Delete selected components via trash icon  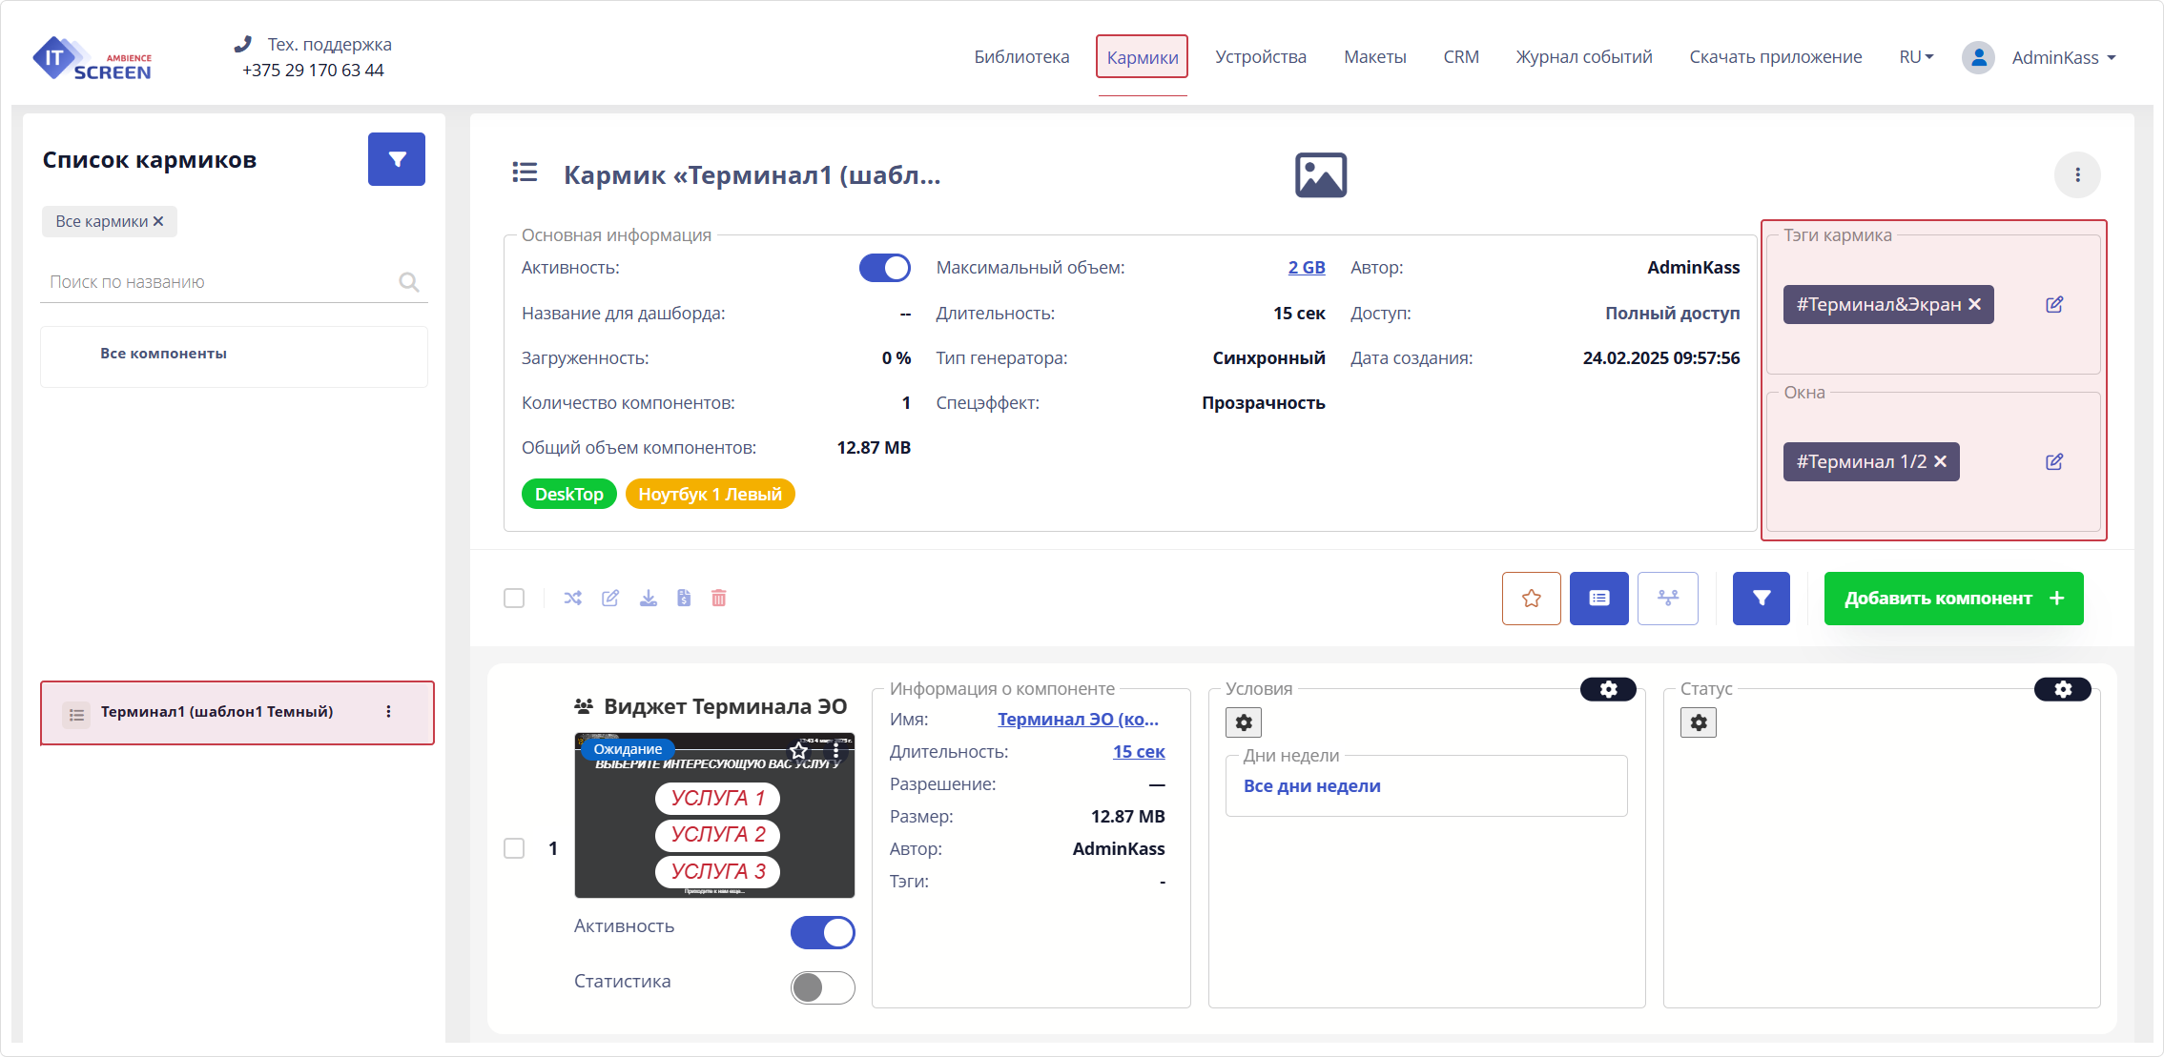[x=719, y=599]
